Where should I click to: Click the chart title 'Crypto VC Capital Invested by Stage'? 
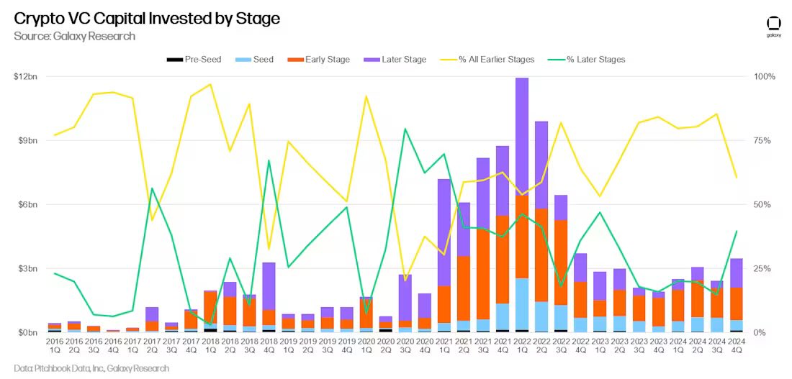[x=147, y=19]
